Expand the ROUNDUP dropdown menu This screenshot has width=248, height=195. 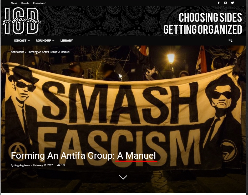(45, 41)
